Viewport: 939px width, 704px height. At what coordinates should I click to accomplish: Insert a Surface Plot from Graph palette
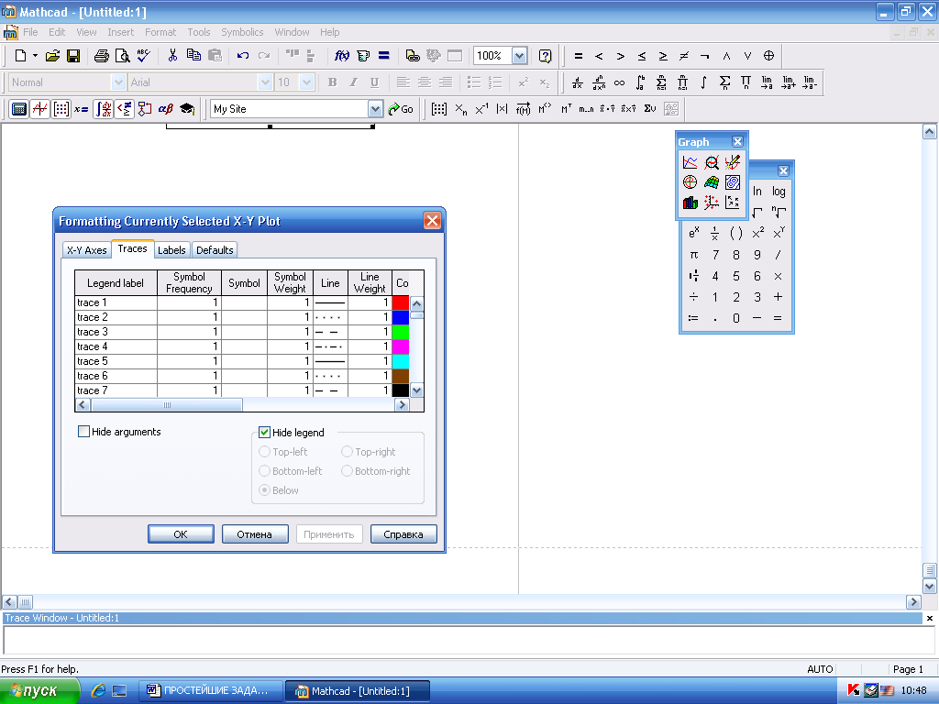pos(711,182)
